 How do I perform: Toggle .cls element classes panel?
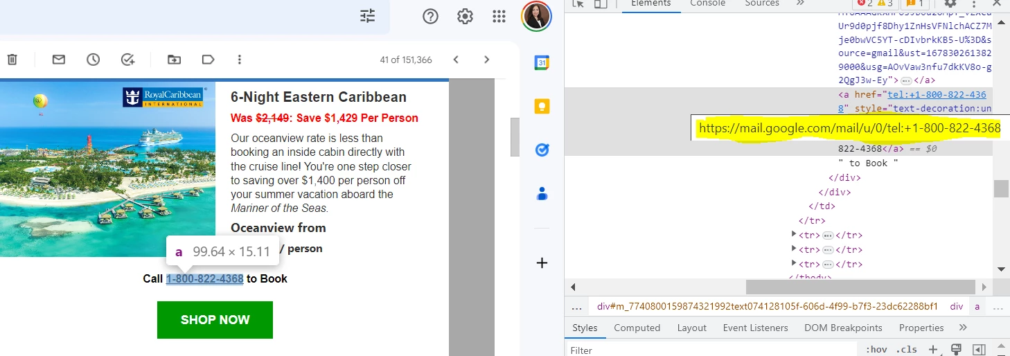click(907, 350)
